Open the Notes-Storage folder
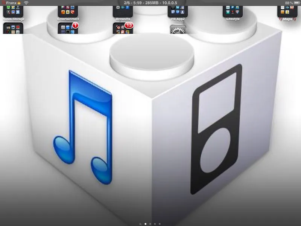 [x=13, y=12]
